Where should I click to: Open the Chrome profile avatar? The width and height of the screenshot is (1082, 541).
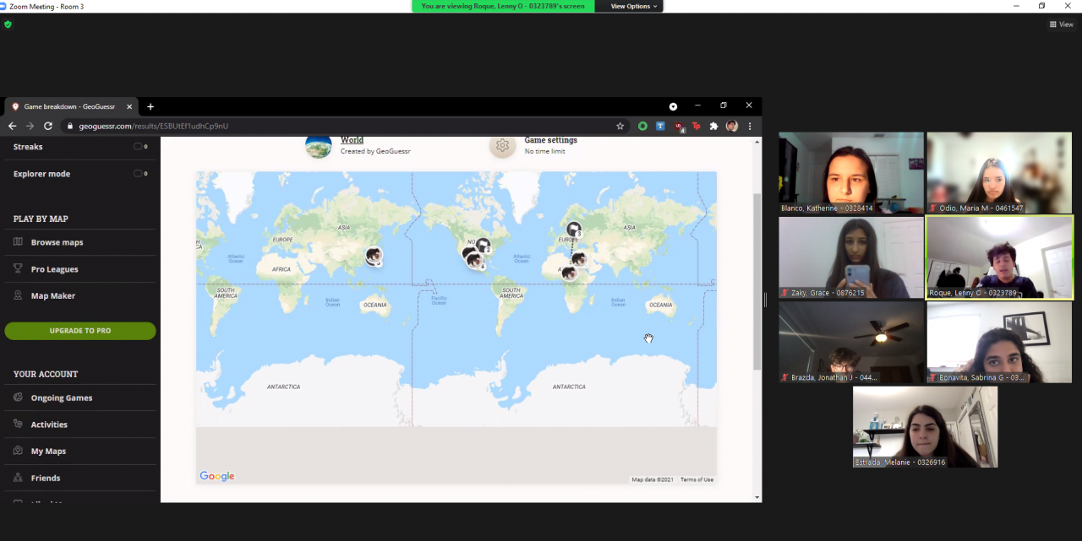pos(732,126)
